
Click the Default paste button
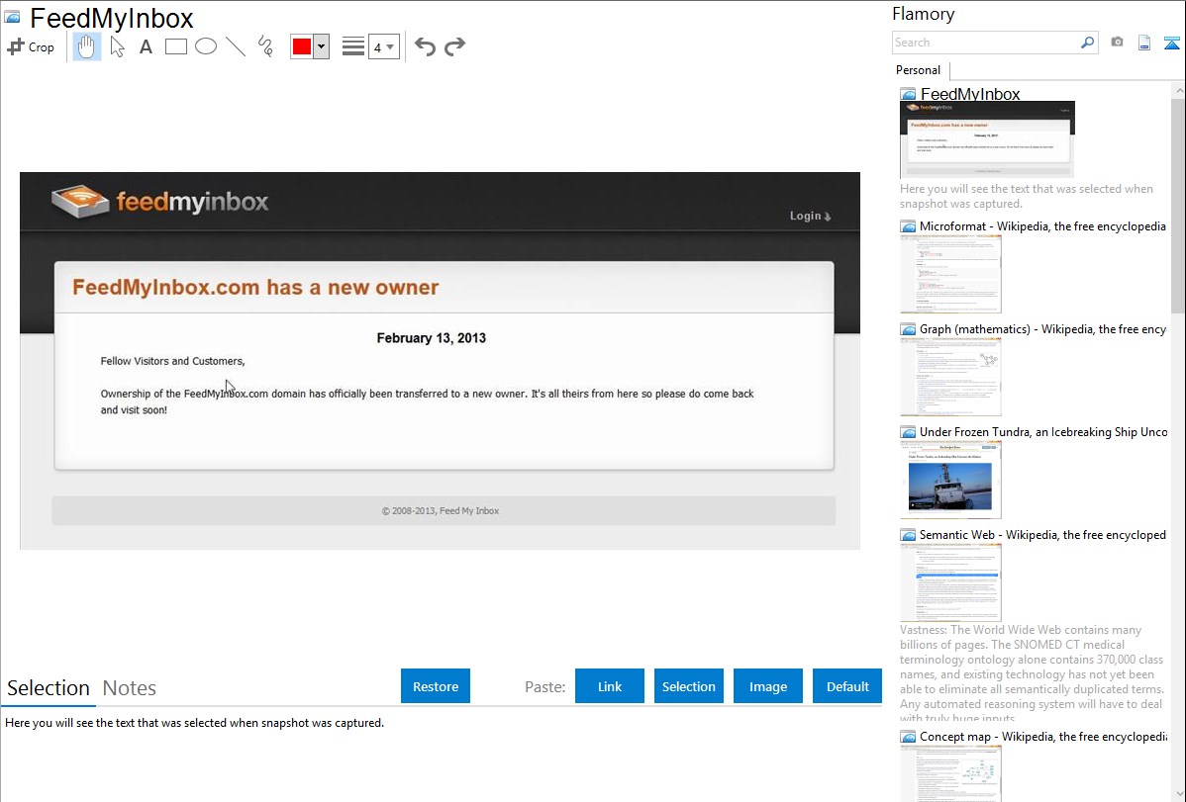click(847, 686)
